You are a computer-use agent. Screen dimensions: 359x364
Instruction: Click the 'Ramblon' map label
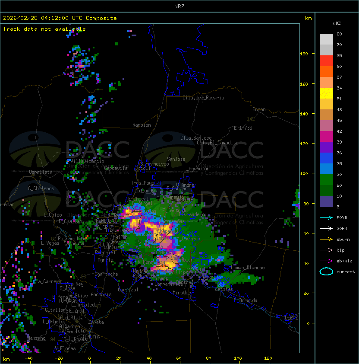coord(142,125)
